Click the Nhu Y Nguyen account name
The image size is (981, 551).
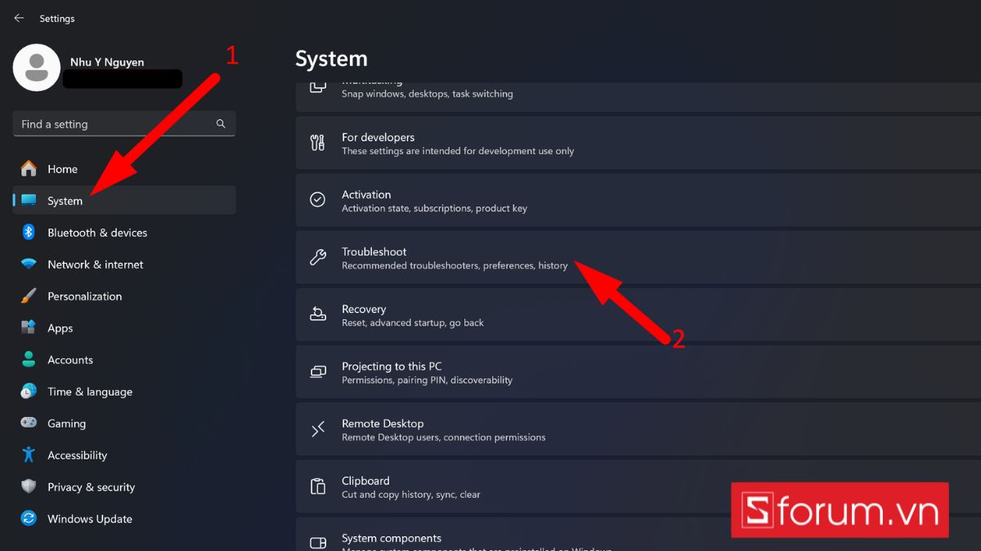pyautogui.click(x=106, y=61)
